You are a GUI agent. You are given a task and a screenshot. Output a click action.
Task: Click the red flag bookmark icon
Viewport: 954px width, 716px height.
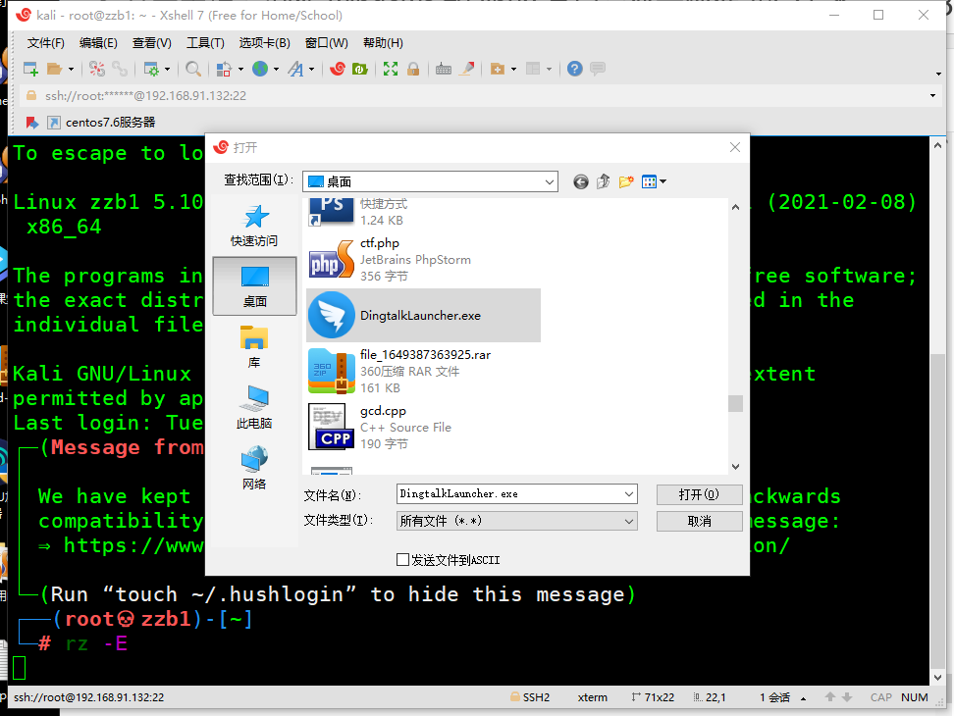(32, 123)
